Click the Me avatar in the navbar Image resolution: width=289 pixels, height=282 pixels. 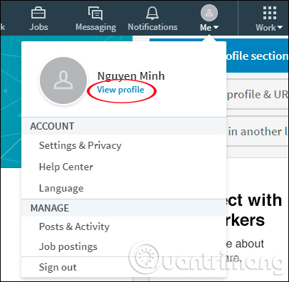(x=209, y=13)
